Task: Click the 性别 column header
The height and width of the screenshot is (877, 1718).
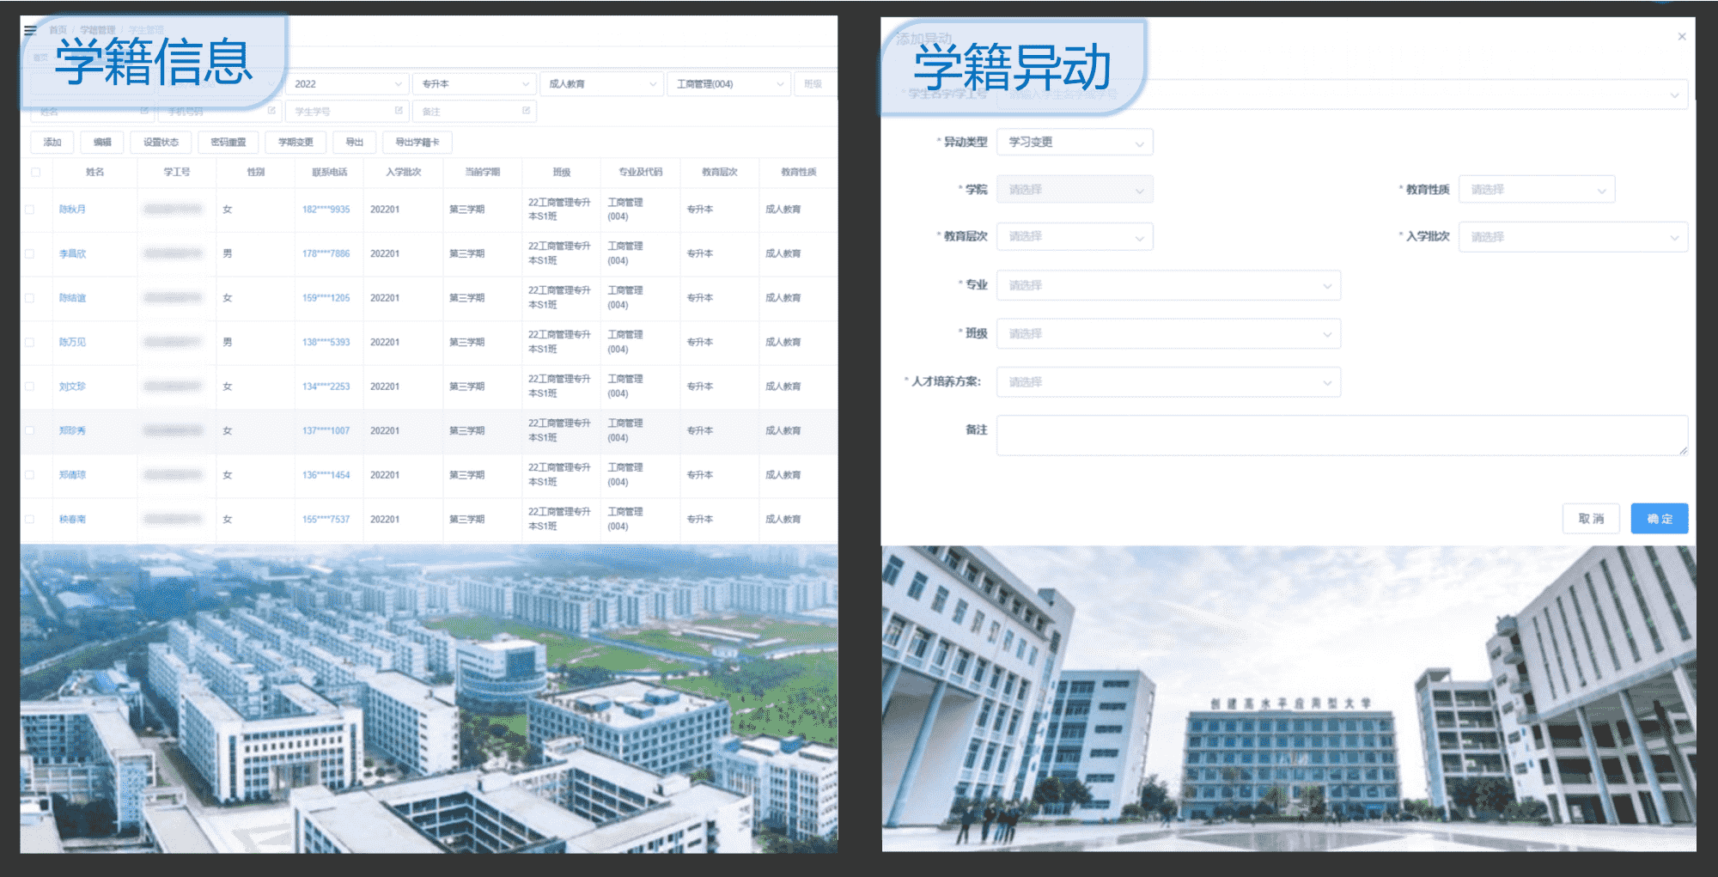Action: click(256, 172)
